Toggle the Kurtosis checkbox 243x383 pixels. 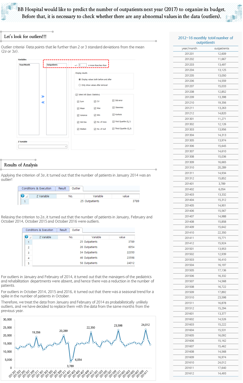[x=113, y=114]
